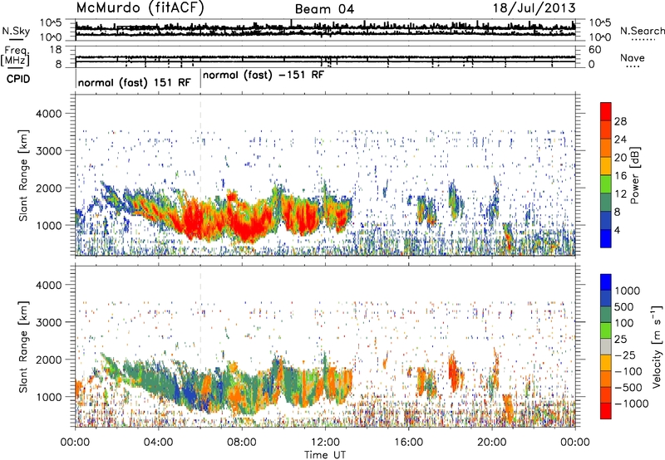The width and height of the screenshot is (665, 460).
Task: Click the 'Slant Range [km]' label of velocity panel
Action: pos(23,347)
